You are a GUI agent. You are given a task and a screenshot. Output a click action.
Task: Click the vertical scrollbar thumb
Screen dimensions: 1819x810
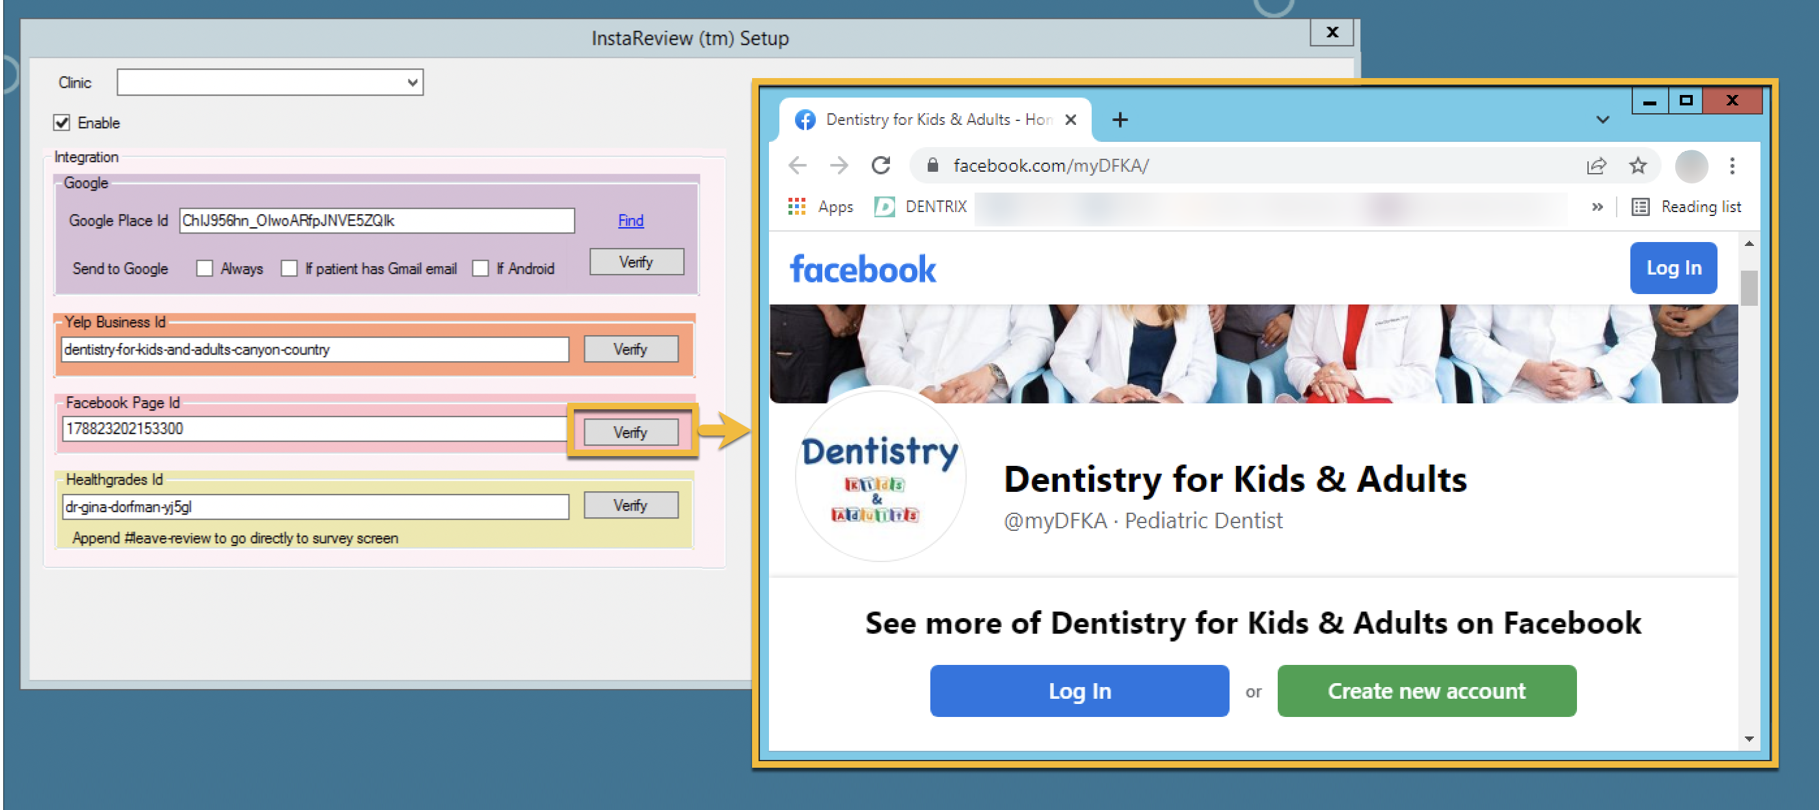pyautogui.click(x=1748, y=288)
